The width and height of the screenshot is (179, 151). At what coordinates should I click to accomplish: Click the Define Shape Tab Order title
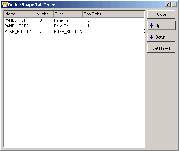pyautogui.click(x=32, y=5)
